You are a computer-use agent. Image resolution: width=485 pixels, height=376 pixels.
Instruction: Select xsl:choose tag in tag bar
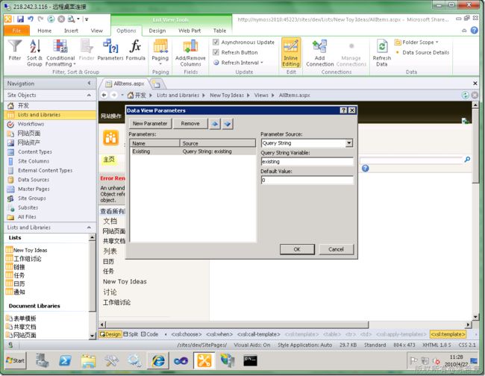click(187, 334)
